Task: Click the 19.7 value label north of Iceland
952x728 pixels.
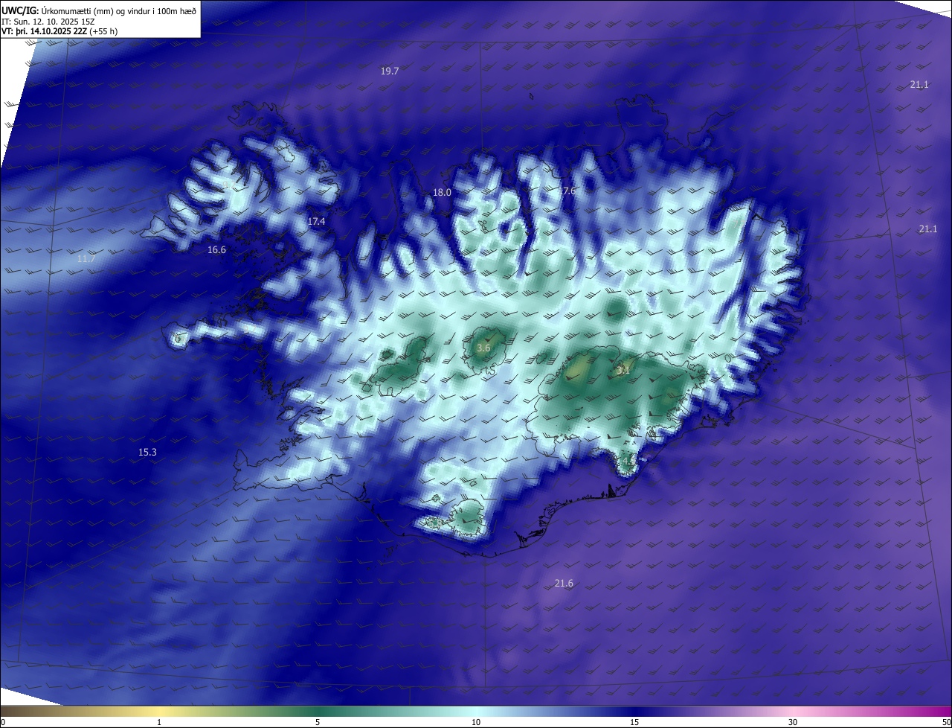Action: 390,71
